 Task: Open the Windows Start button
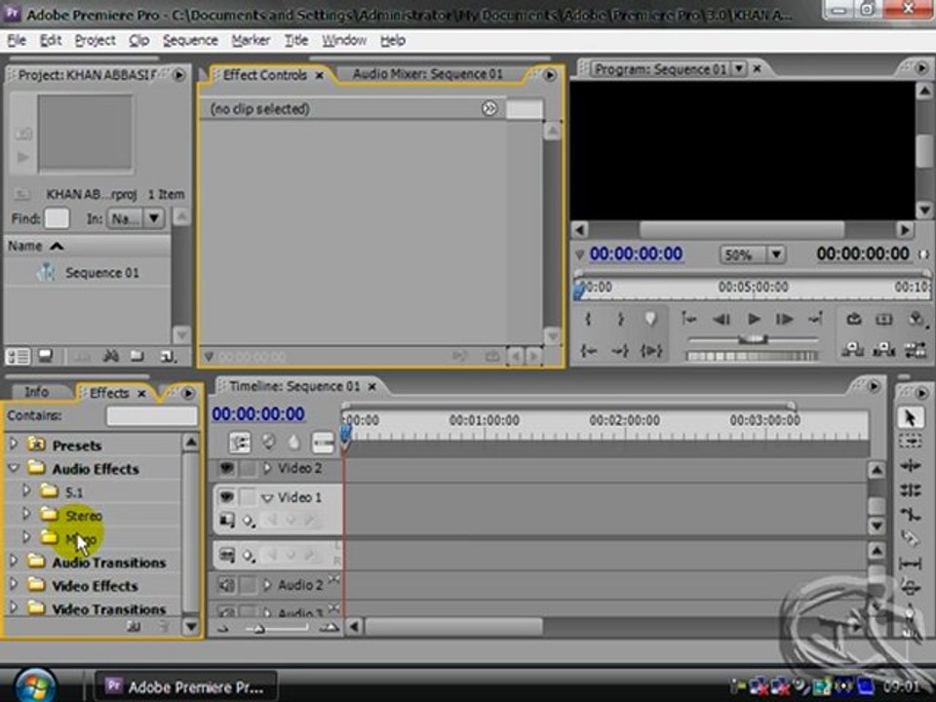(36, 685)
